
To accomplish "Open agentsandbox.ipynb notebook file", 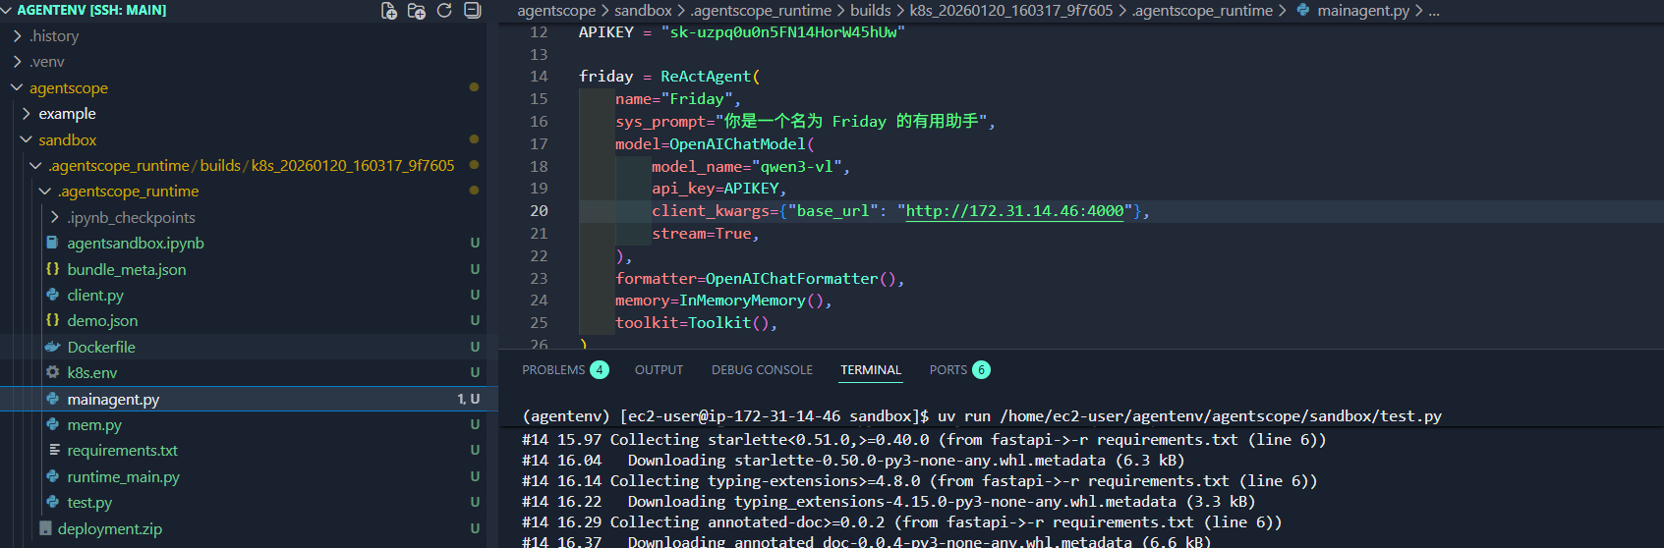I will [136, 243].
